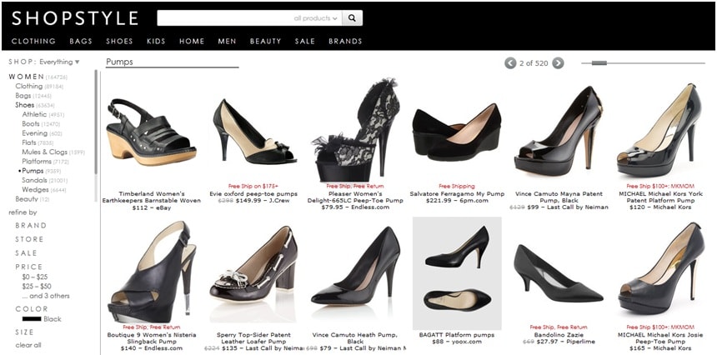Expand the PRICE refine filter
This screenshot has height=355, width=717.
coord(29,267)
